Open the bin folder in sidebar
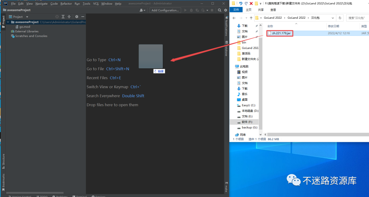 pyautogui.click(x=244, y=43)
